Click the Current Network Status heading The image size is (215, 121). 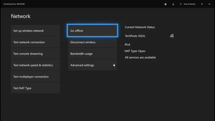(x=140, y=27)
